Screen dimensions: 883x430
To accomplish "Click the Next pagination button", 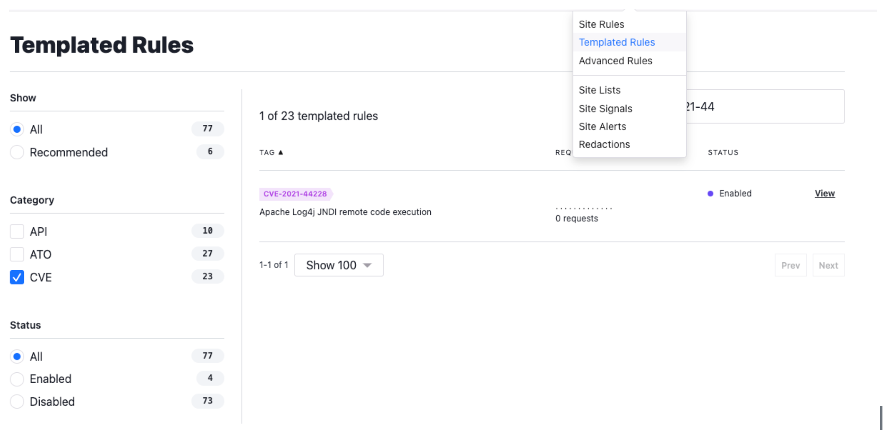I will (828, 265).
